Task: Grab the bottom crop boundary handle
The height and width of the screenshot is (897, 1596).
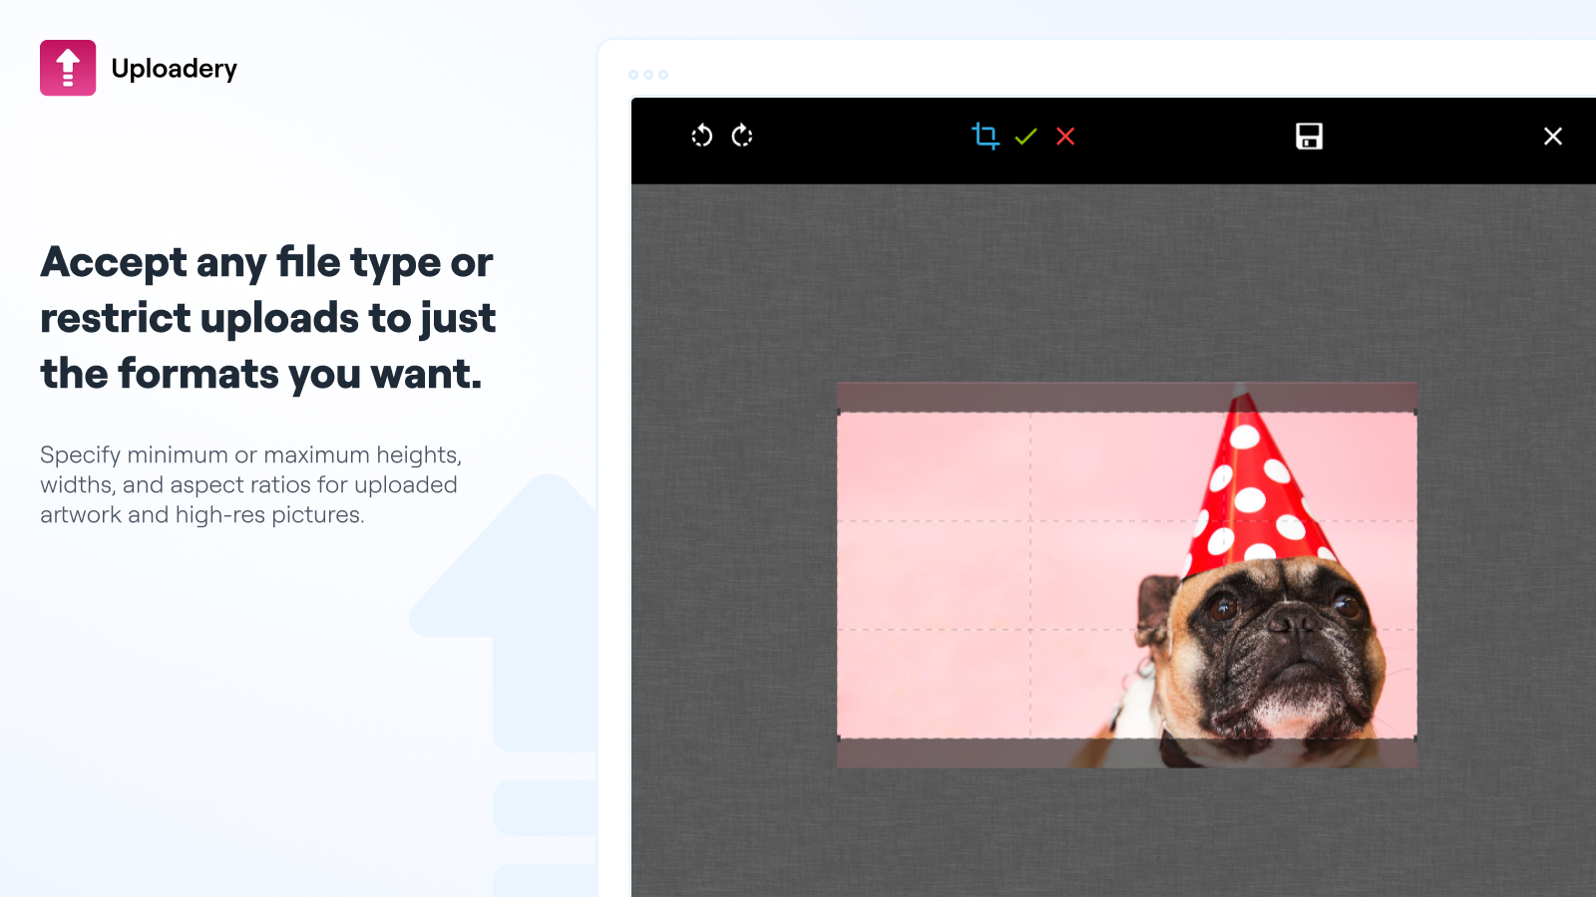Action: [1127, 738]
